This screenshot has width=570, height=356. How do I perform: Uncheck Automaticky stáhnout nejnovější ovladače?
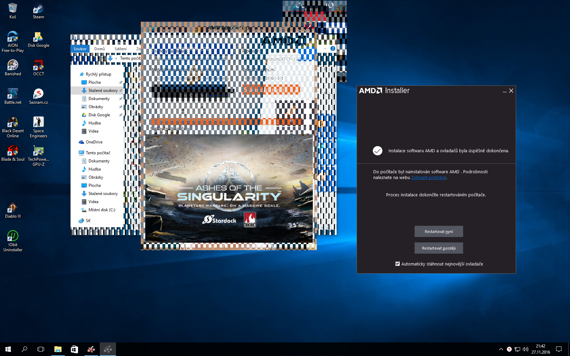(x=397, y=264)
